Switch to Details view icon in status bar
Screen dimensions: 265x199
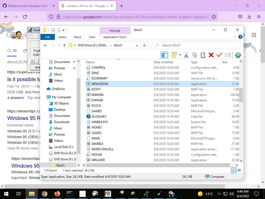(234, 170)
